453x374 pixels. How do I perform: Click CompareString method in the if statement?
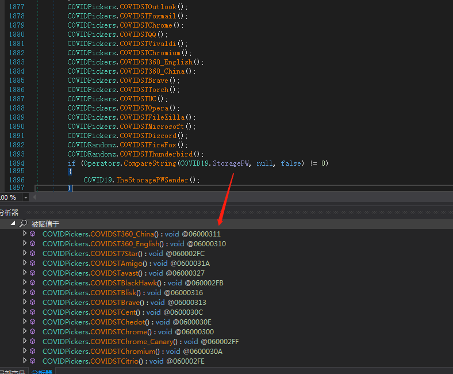(x=150, y=163)
